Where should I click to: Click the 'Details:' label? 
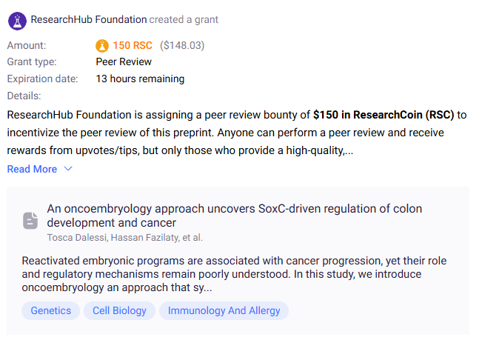(24, 96)
